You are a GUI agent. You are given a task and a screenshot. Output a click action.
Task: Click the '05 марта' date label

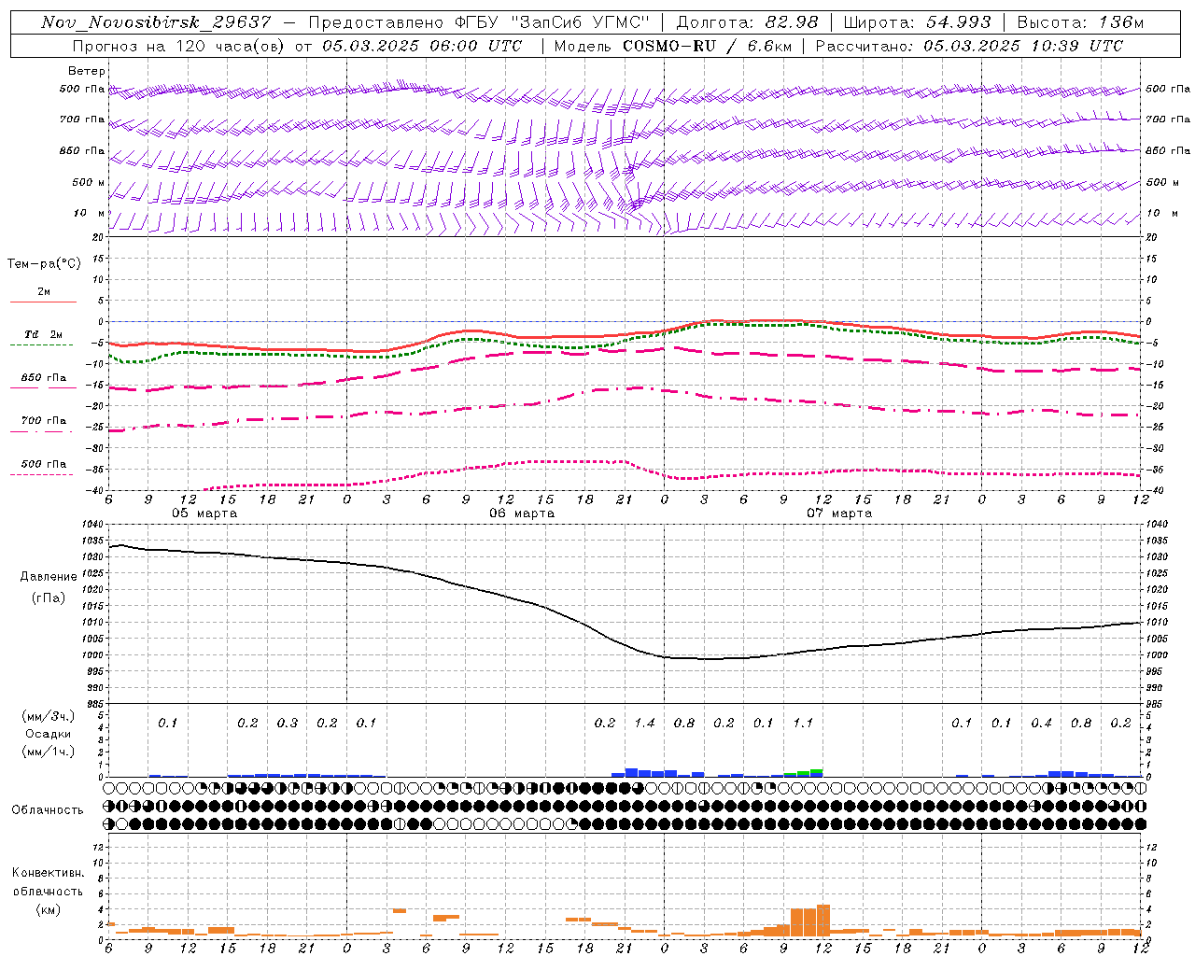pyautogui.click(x=204, y=513)
